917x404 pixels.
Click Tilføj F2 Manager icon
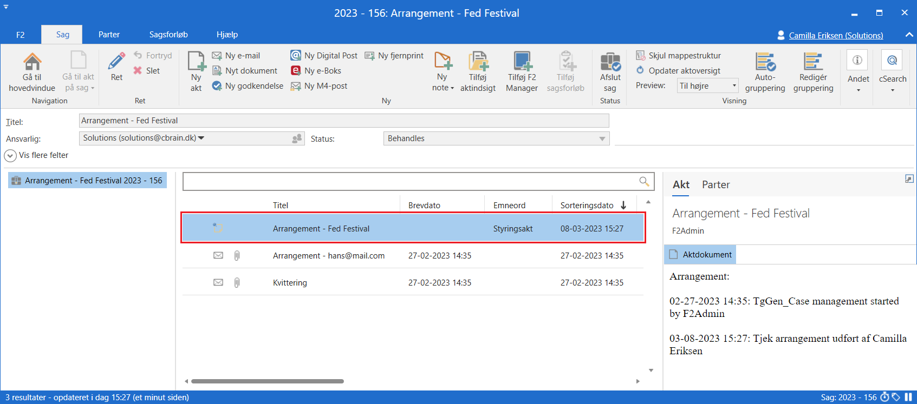[522, 62]
